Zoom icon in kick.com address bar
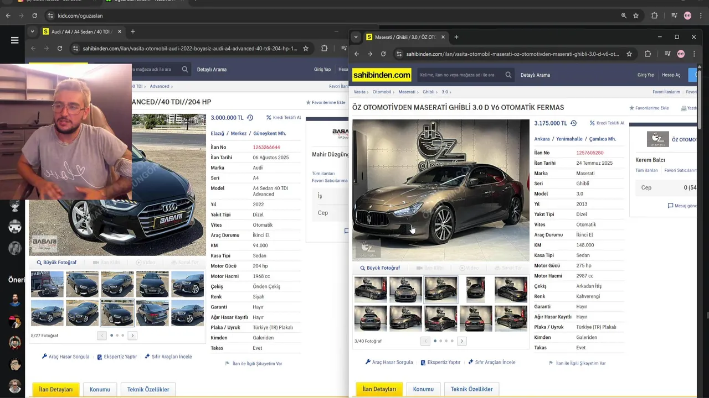The width and height of the screenshot is (709, 398). (x=624, y=15)
